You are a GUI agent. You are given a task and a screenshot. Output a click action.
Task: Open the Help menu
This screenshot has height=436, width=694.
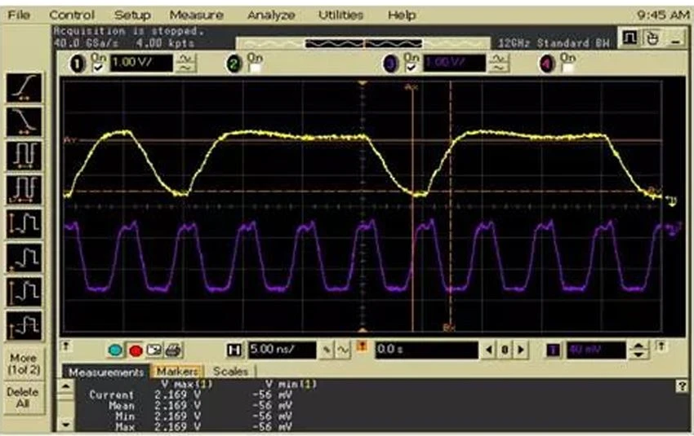[x=402, y=15]
